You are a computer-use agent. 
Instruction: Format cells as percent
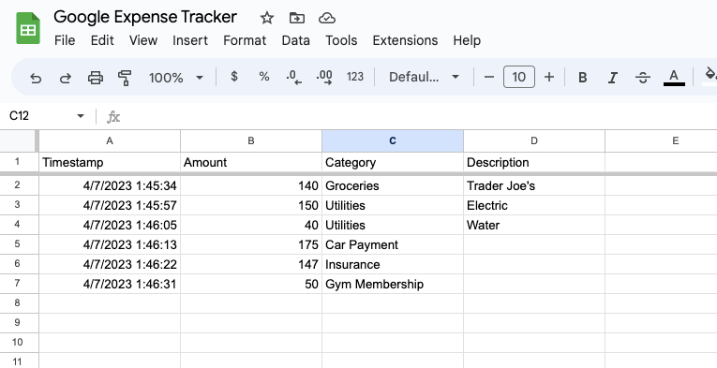(x=264, y=77)
